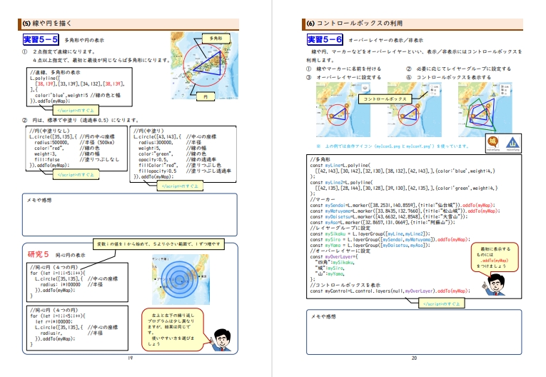Click the L.polyline([ code line in the first code box

pyautogui.click(x=45, y=78)
